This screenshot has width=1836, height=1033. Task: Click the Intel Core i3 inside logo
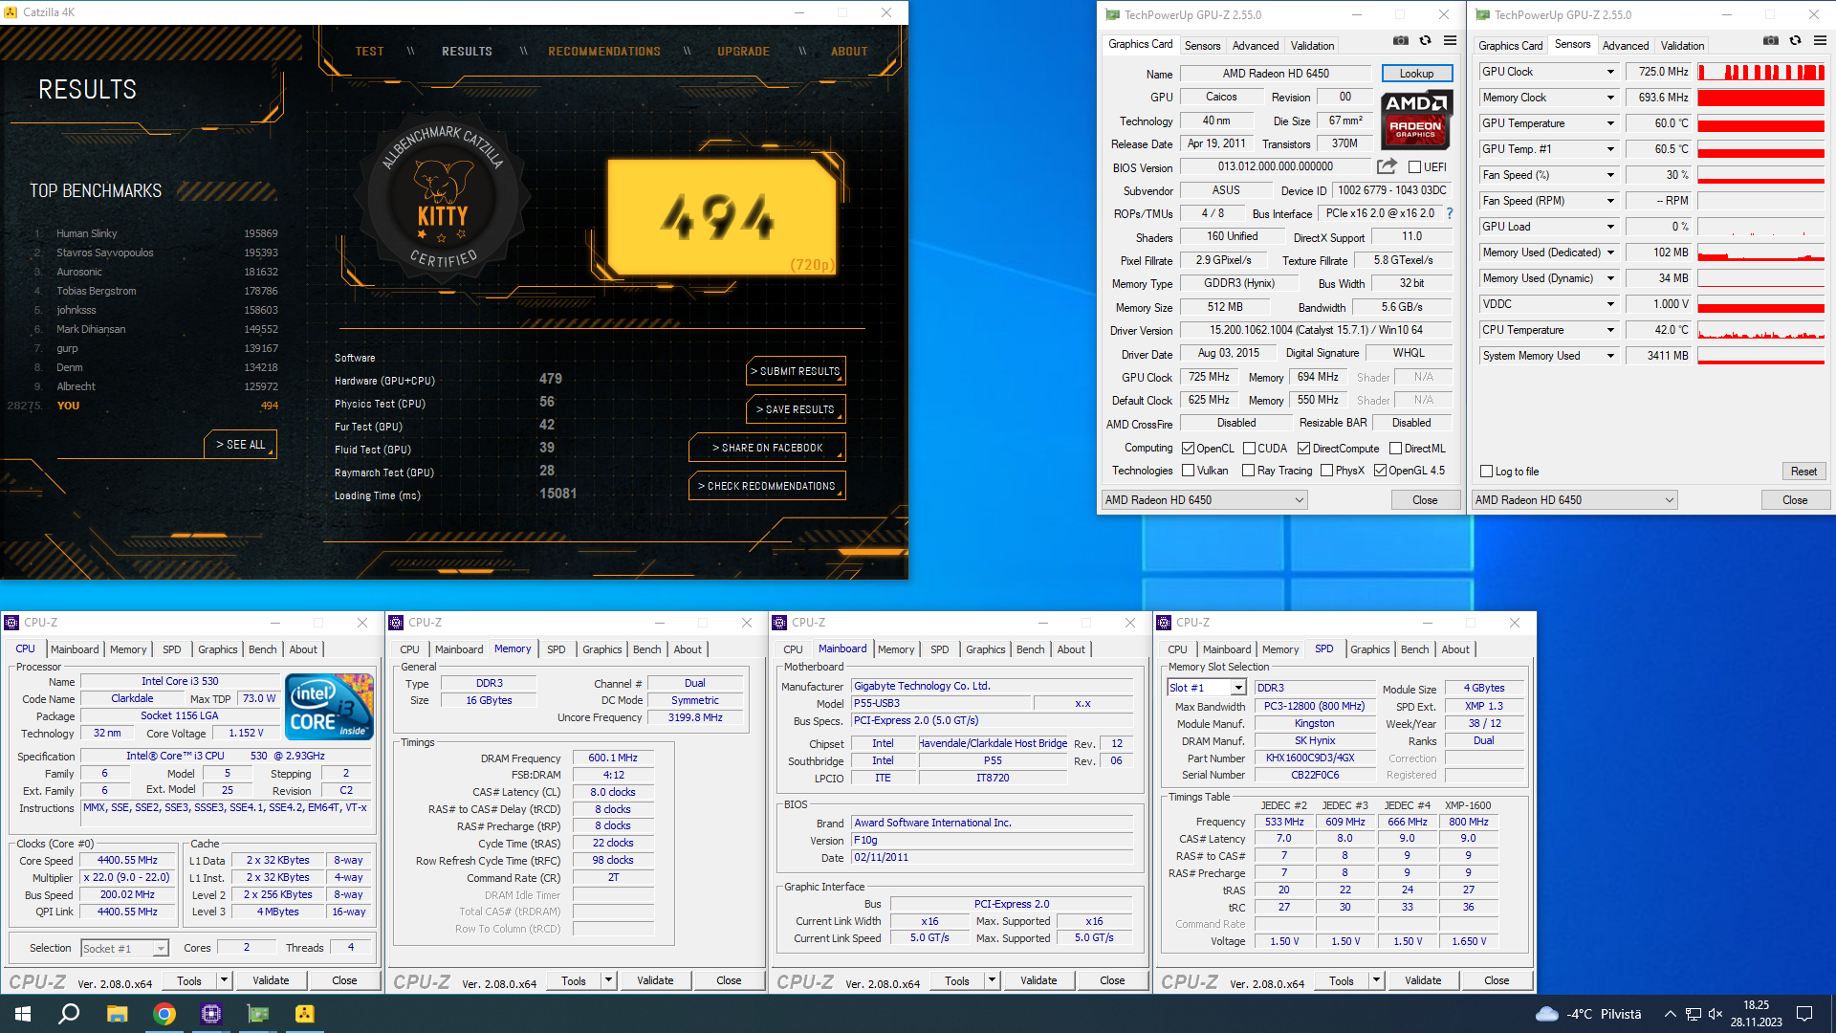pyautogui.click(x=329, y=707)
